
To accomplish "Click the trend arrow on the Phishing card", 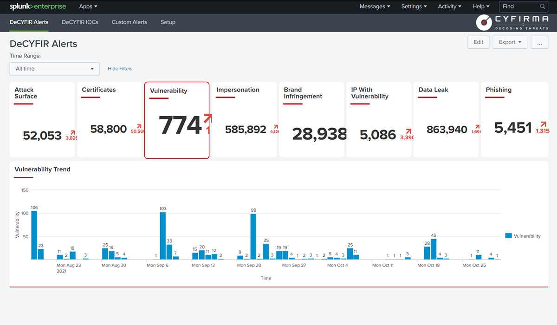I will 543,124.
